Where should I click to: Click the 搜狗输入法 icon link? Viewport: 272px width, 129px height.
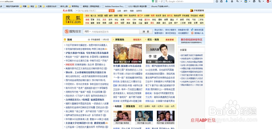(x=197, y=33)
